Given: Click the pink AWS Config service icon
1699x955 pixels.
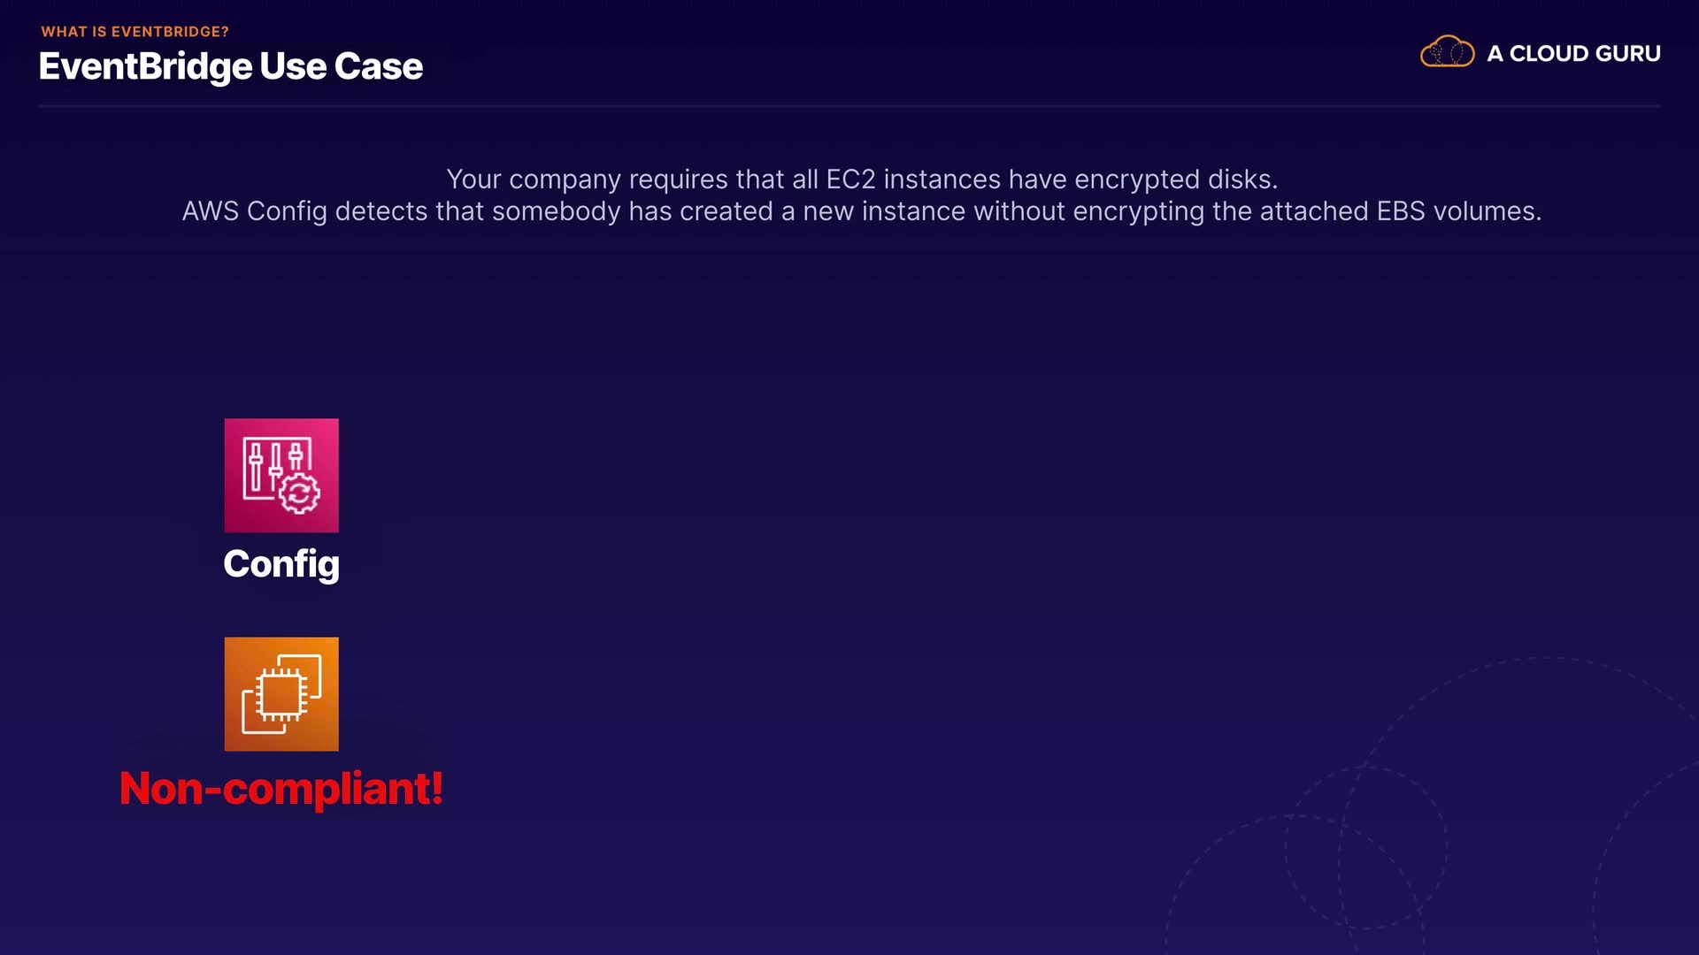Looking at the screenshot, I should click(x=281, y=475).
